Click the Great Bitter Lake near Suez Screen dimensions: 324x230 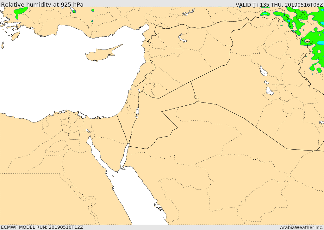[87, 130]
